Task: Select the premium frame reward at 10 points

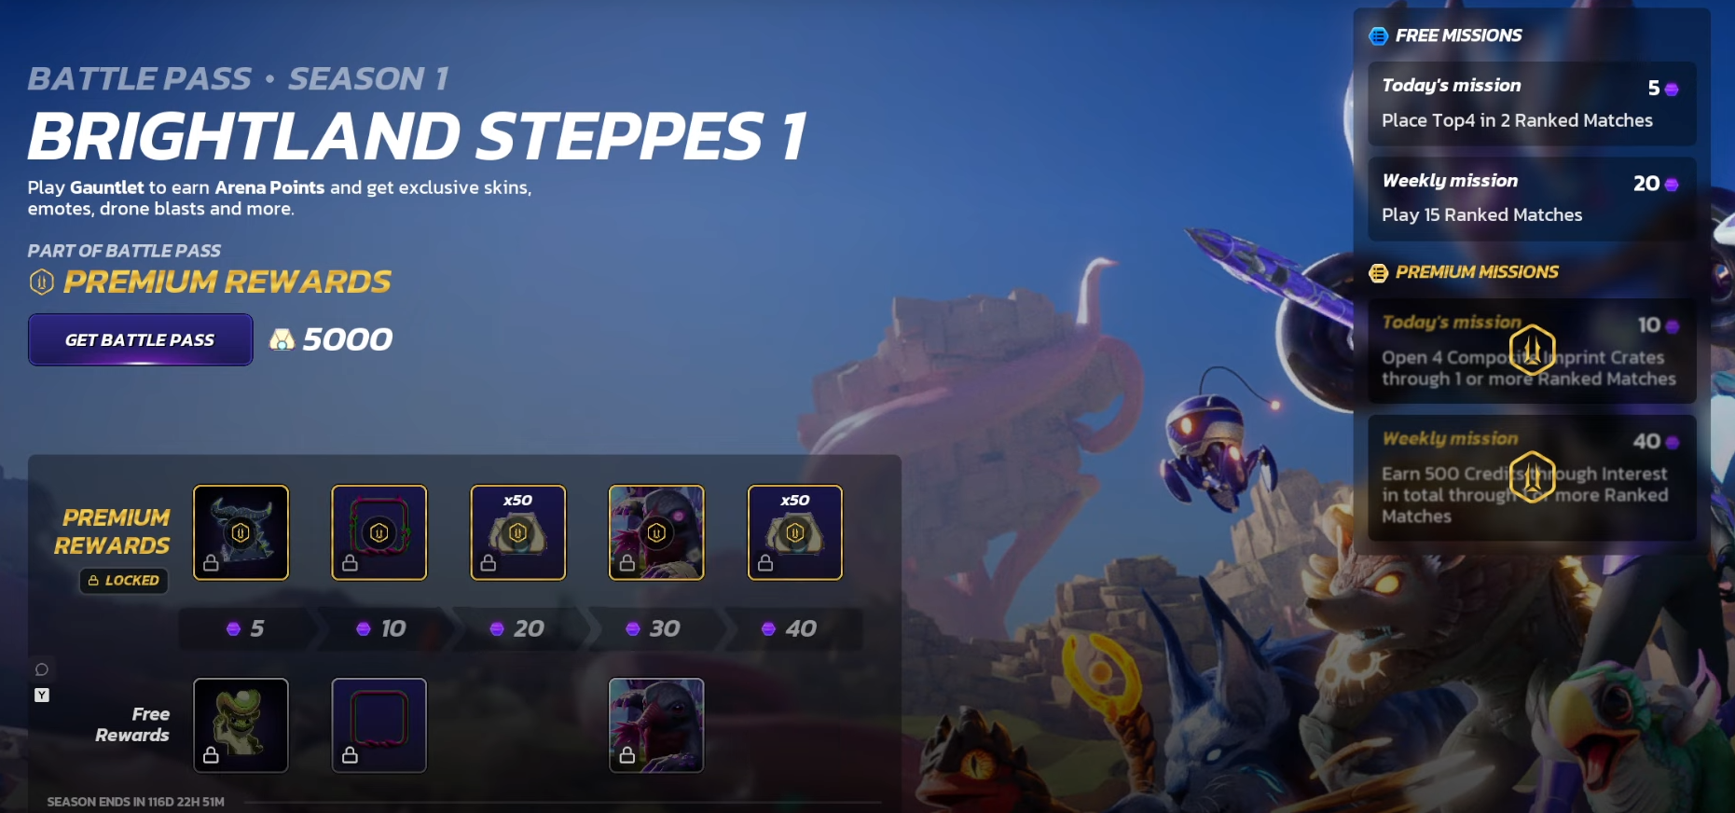Action: pyautogui.click(x=379, y=532)
